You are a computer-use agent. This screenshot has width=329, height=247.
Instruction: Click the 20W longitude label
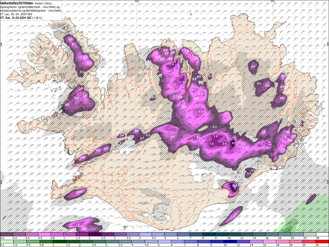[137, 1]
